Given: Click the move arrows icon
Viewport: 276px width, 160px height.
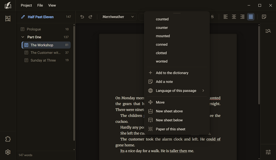Looking at the screenshot, I should [150, 102].
